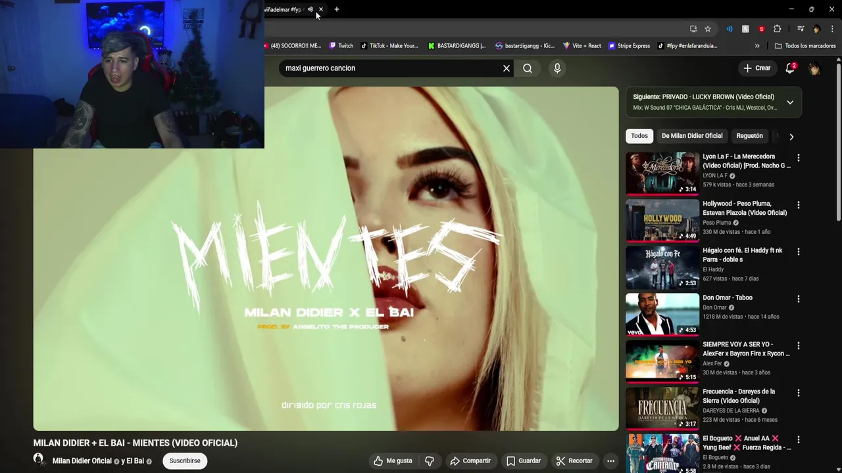This screenshot has height=473, width=842.
Task: Click the install app icon in the address bar
Action: (x=693, y=29)
